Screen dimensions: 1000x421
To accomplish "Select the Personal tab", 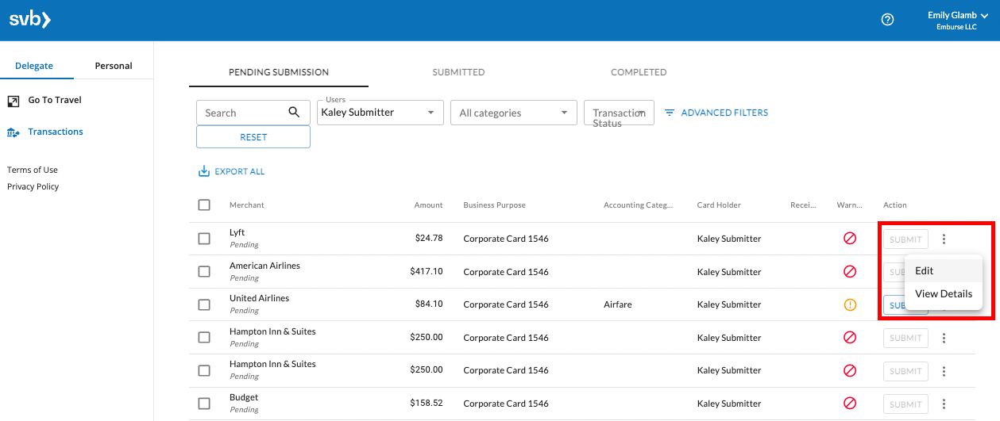I will (114, 66).
